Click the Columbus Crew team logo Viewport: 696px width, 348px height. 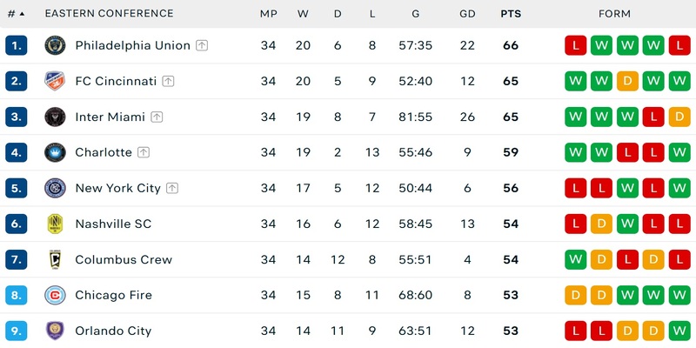[56, 259]
